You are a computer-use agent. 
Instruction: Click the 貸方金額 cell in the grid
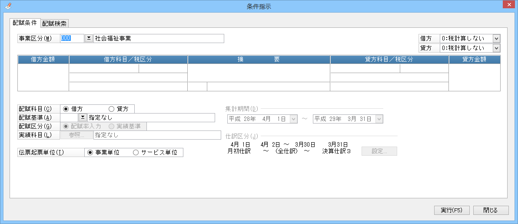pos(474,77)
